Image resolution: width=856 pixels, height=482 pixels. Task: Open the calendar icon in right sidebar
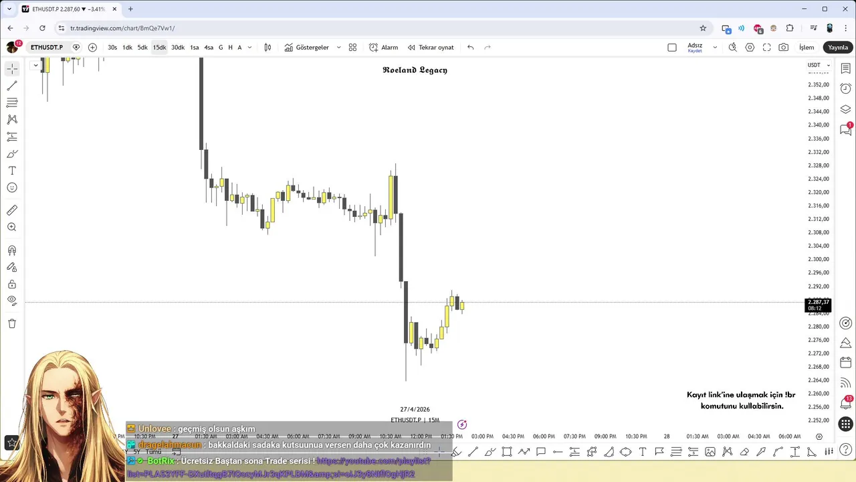pyautogui.click(x=846, y=363)
